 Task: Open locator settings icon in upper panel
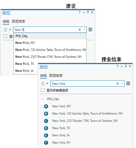[5, 30]
